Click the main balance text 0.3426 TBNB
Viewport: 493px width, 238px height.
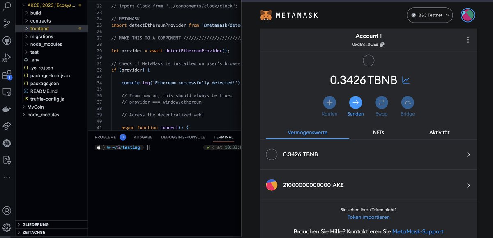point(364,80)
